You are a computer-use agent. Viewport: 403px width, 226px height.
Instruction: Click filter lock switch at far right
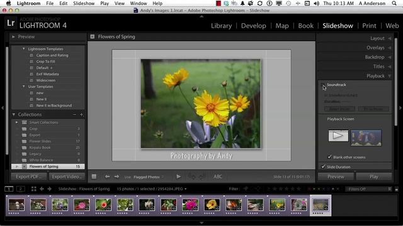click(397, 189)
